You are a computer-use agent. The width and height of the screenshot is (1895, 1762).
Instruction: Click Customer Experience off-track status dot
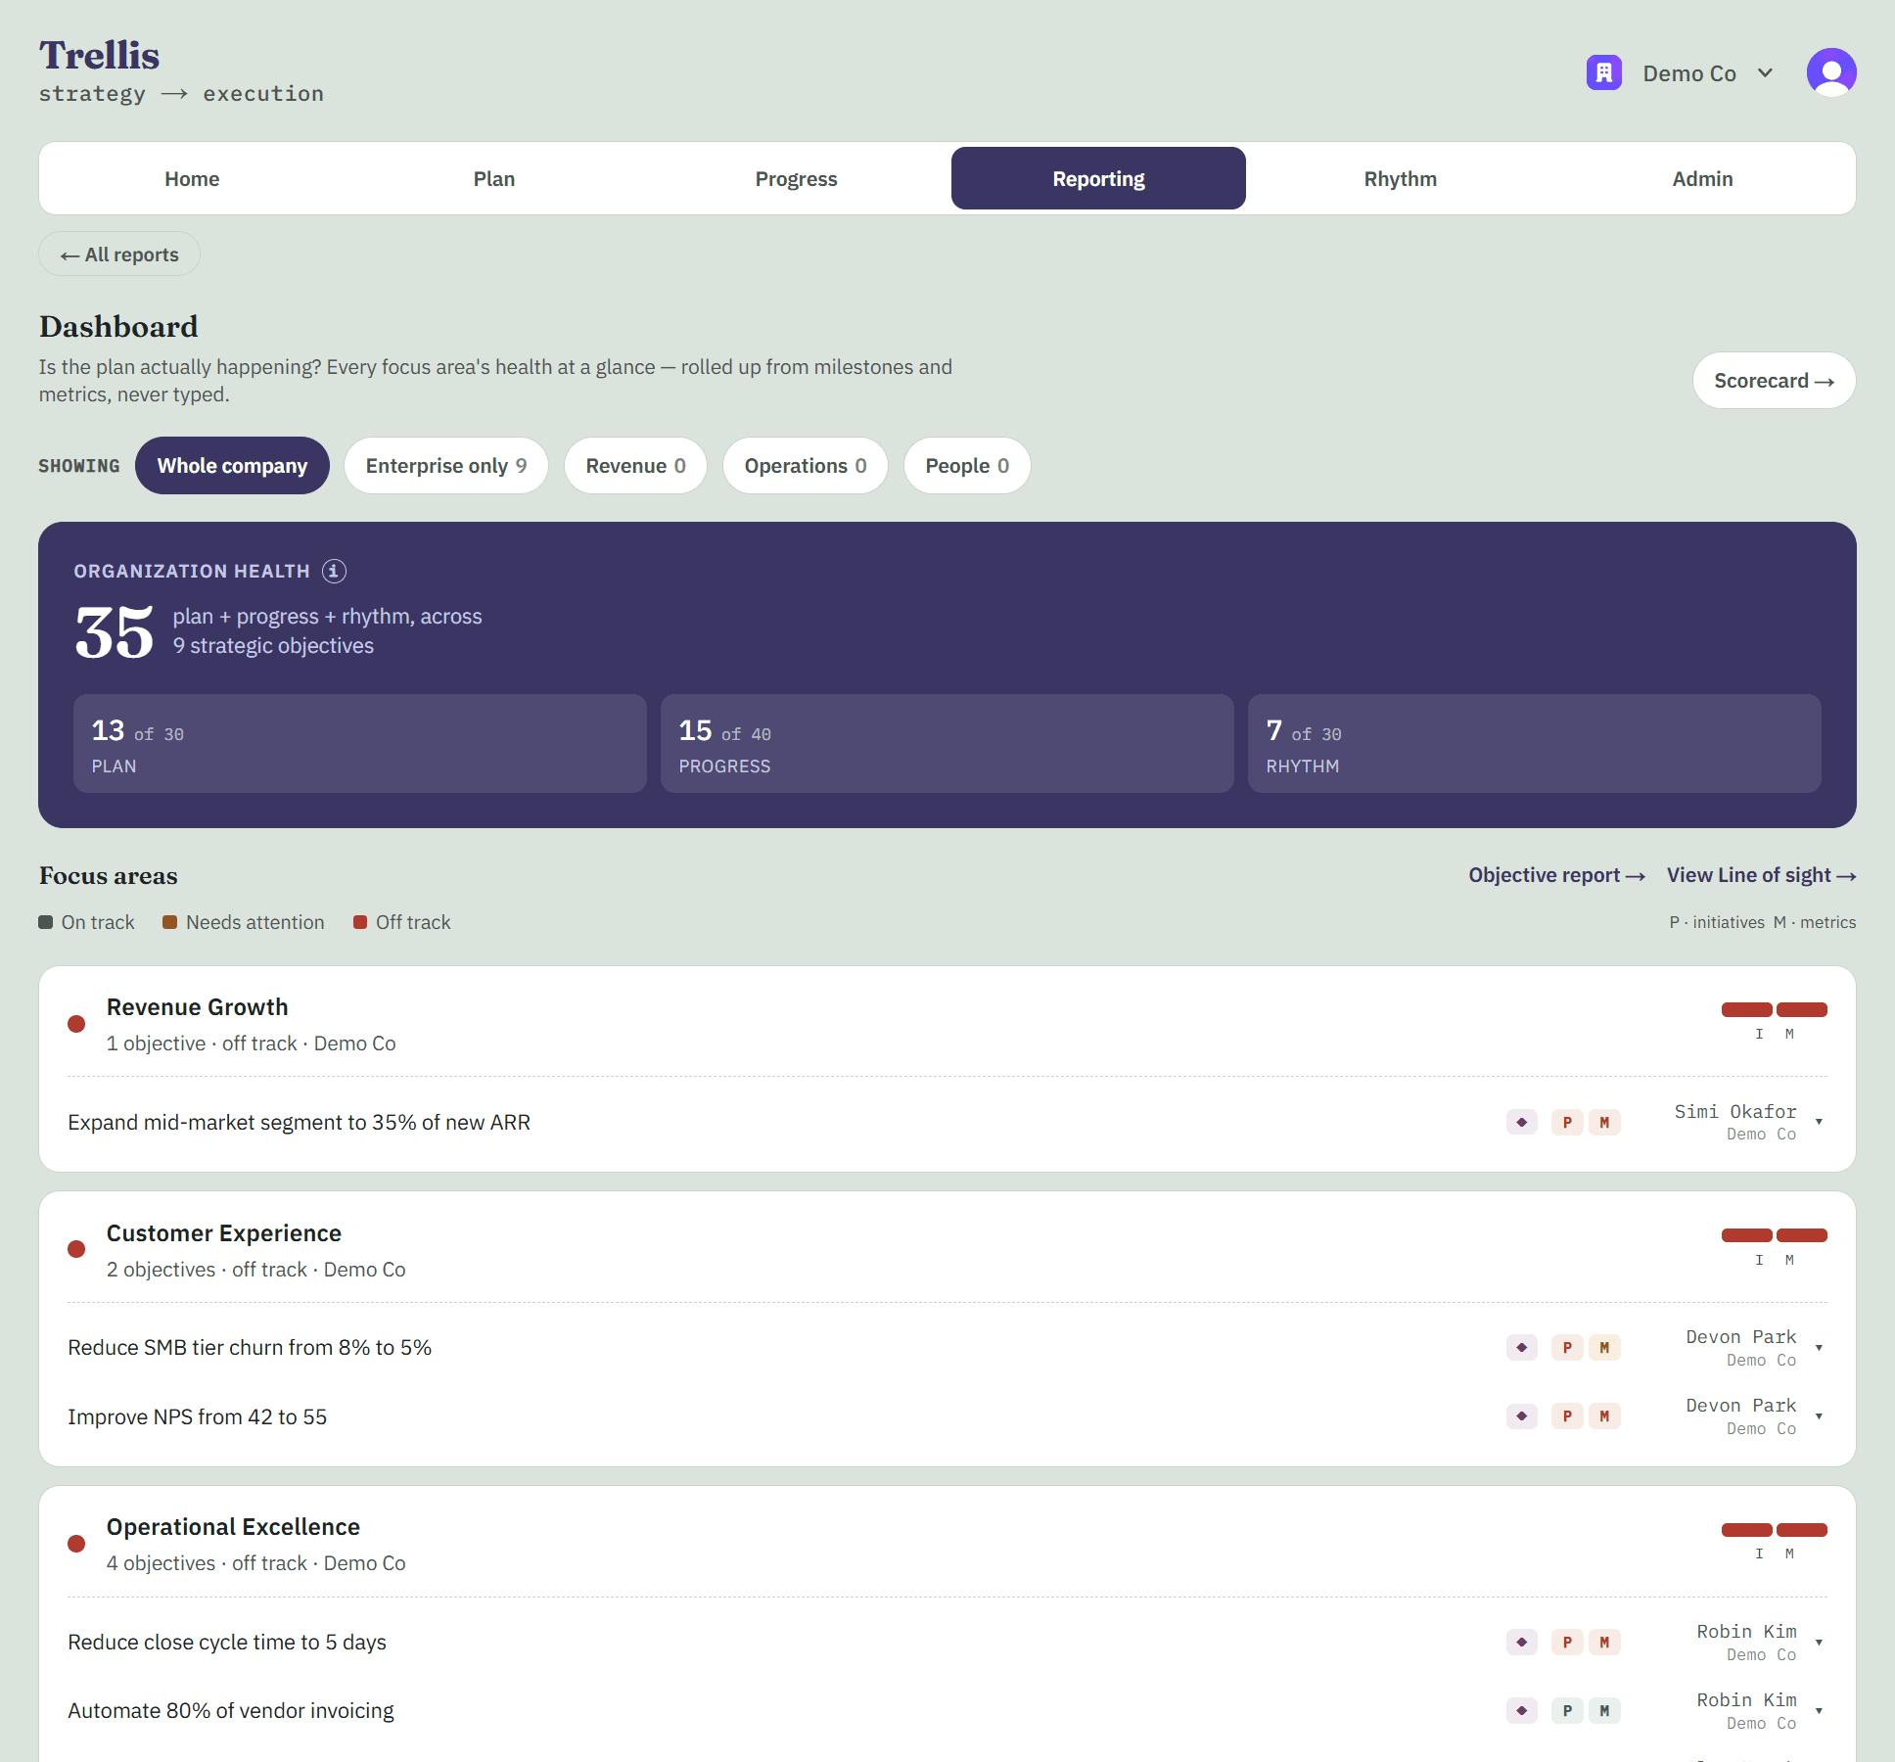pos(76,1249)
